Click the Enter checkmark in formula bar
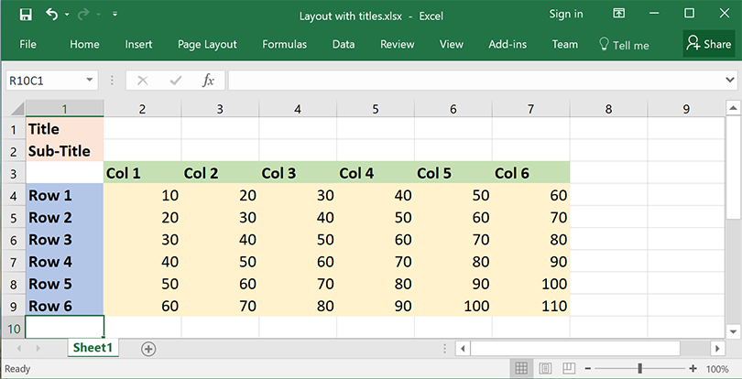The width and height of the screenshot is (742, 379). click(176, 81)
